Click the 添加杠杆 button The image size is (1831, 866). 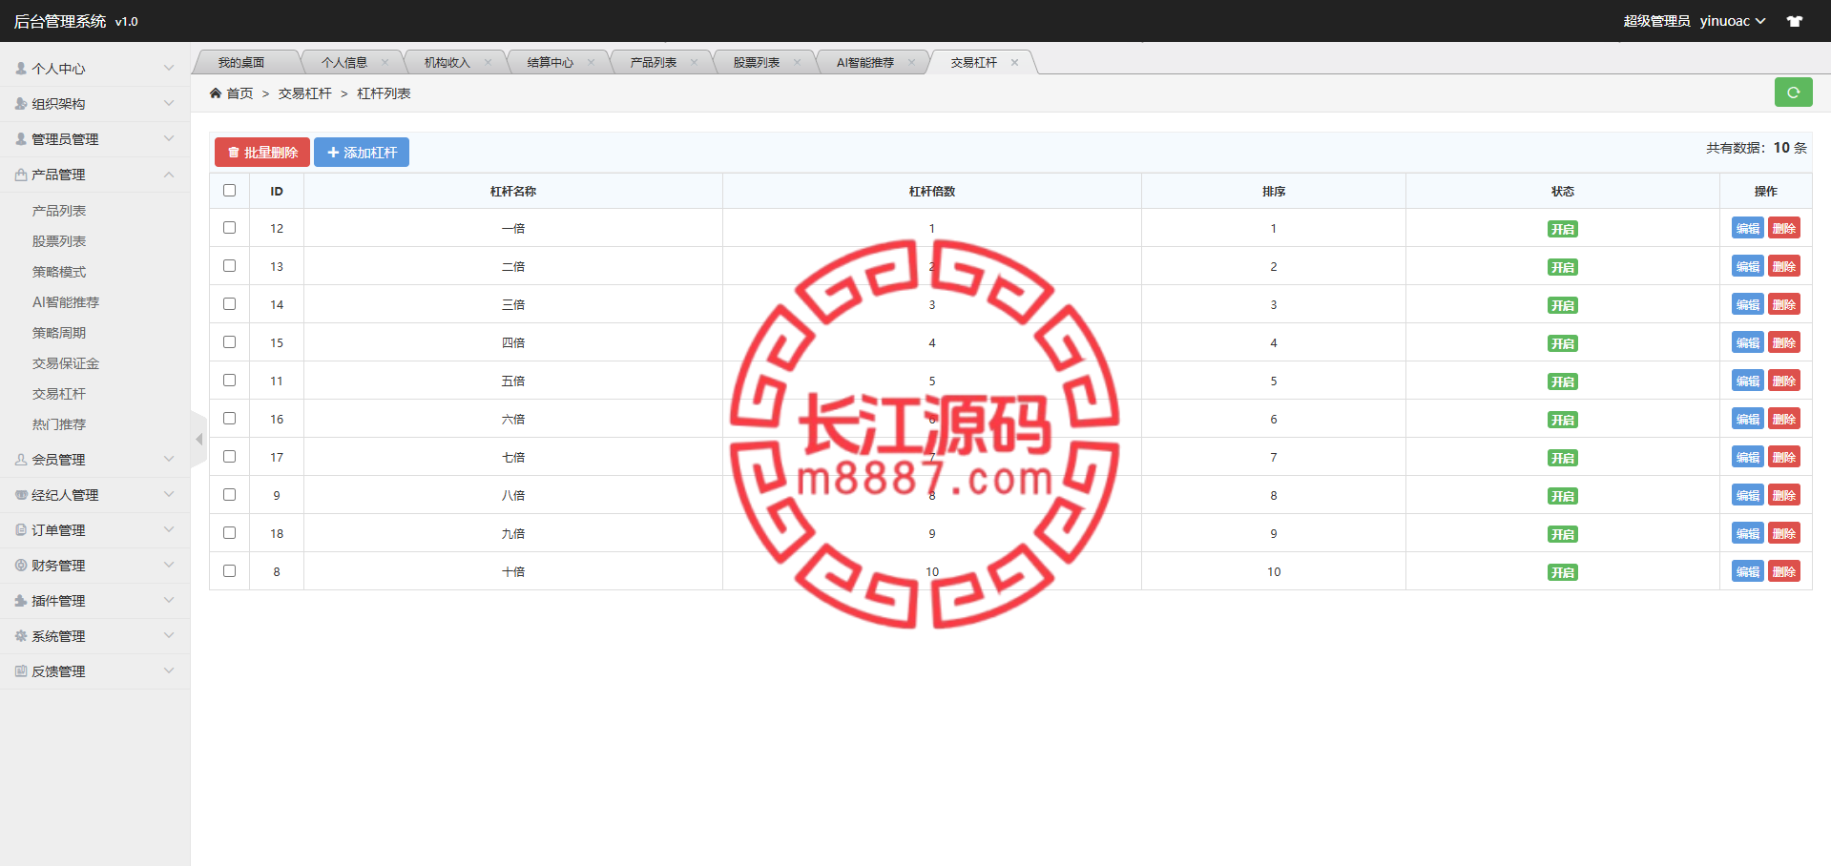click(362, 153)
